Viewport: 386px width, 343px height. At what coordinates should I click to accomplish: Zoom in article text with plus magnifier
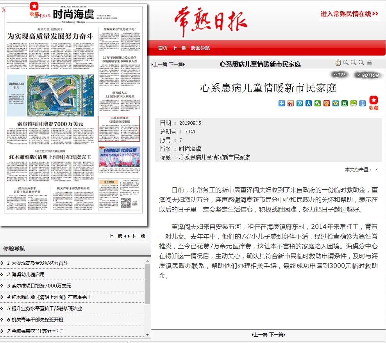346,63
